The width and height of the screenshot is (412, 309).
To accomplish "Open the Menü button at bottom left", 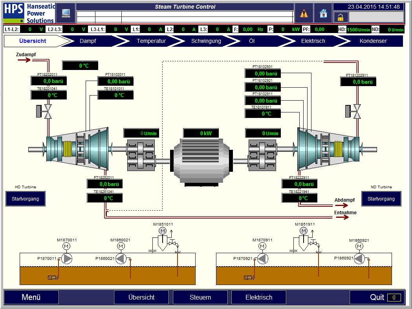I will coord(31,297).
